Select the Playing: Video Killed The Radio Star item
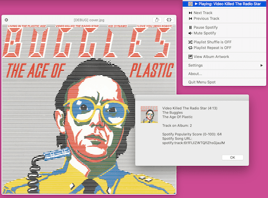Screen dimensions: 268x198 pyautogui.click(x=224, y=4)
